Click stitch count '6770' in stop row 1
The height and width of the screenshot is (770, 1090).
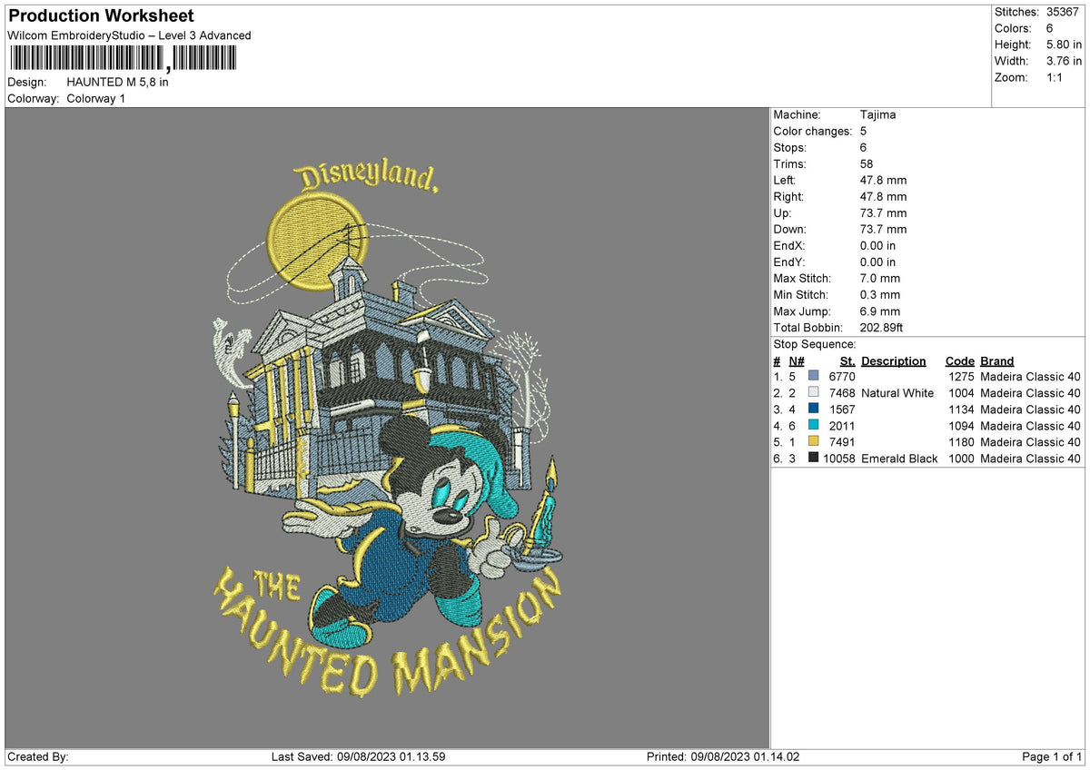tap(842, 377)
